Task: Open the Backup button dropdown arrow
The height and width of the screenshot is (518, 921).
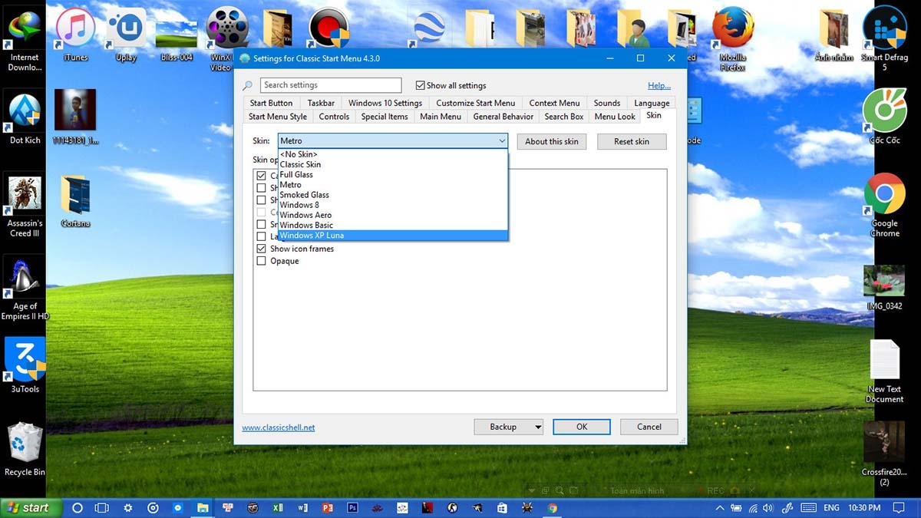Action: [538, 427]
